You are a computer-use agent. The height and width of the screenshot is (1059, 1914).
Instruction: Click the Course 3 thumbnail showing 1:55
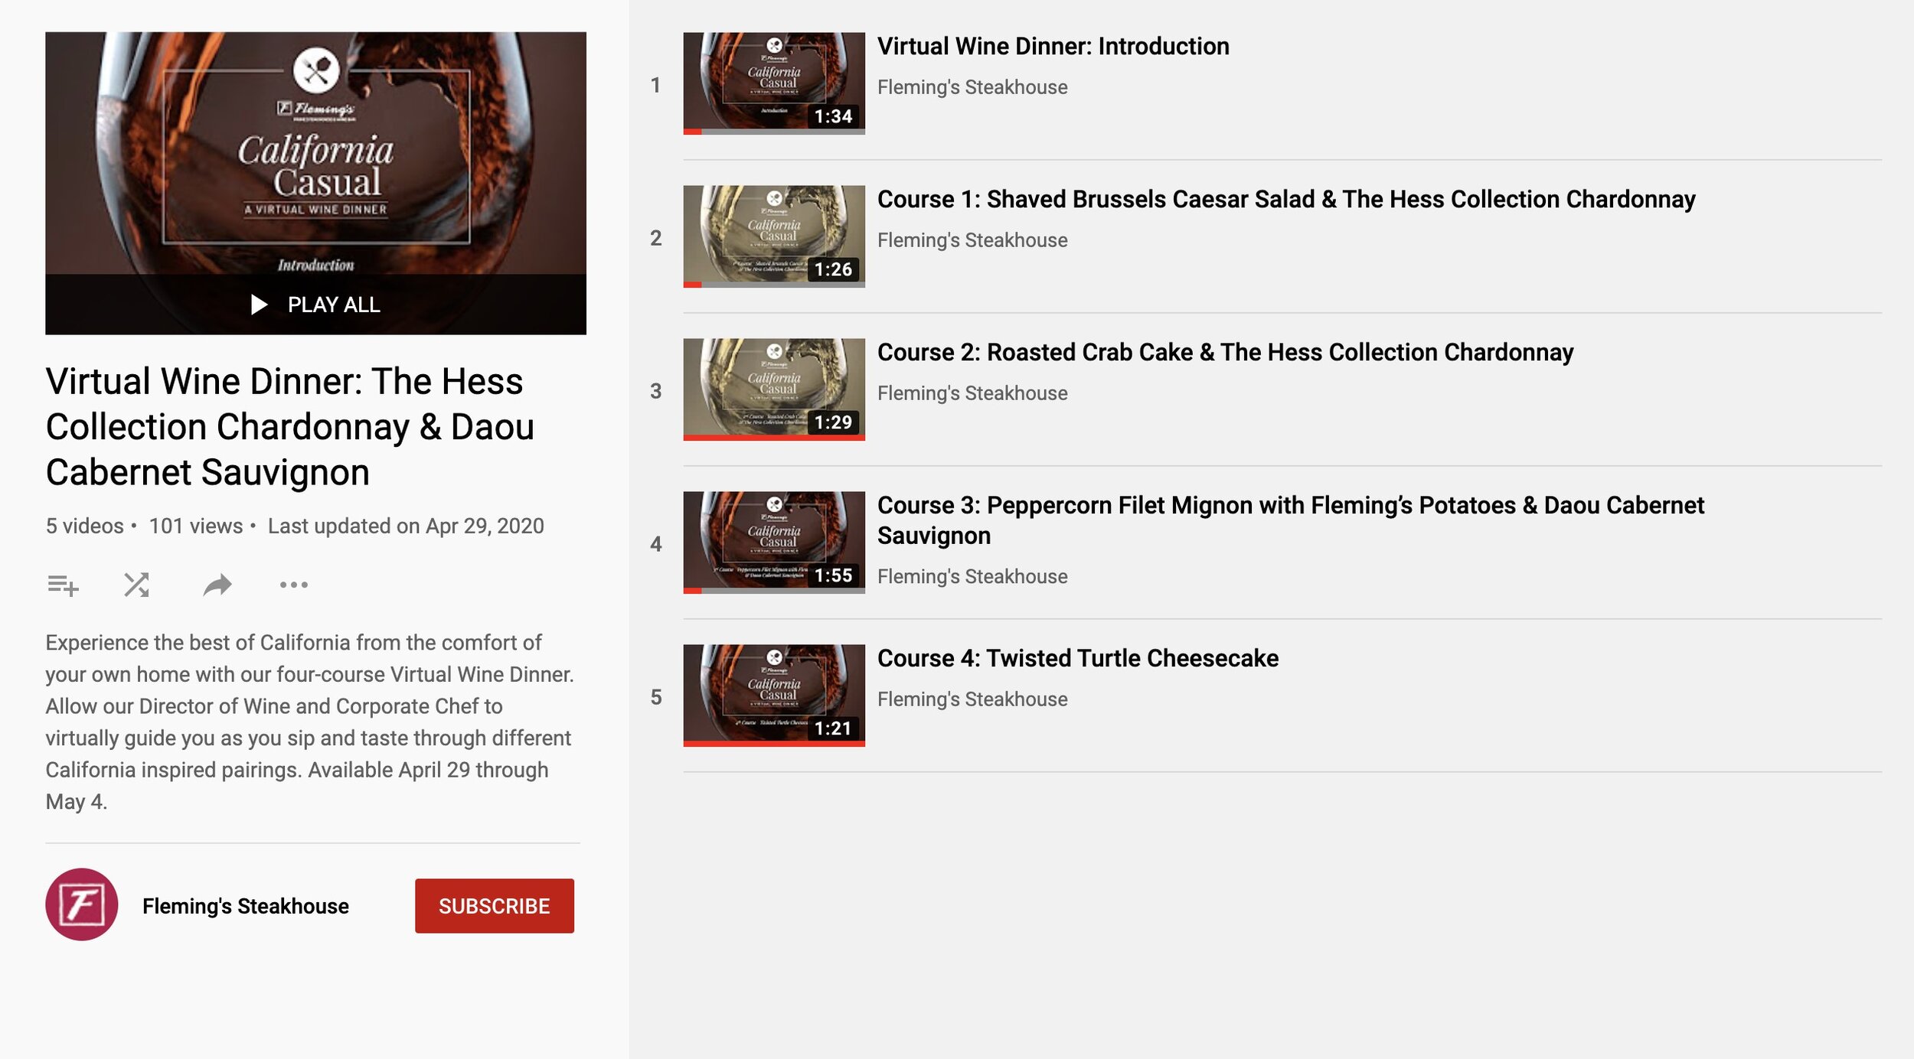(774, 543)
